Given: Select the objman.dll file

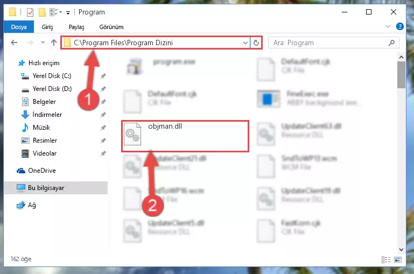Looking at the screenshot, I should (185, 136).
